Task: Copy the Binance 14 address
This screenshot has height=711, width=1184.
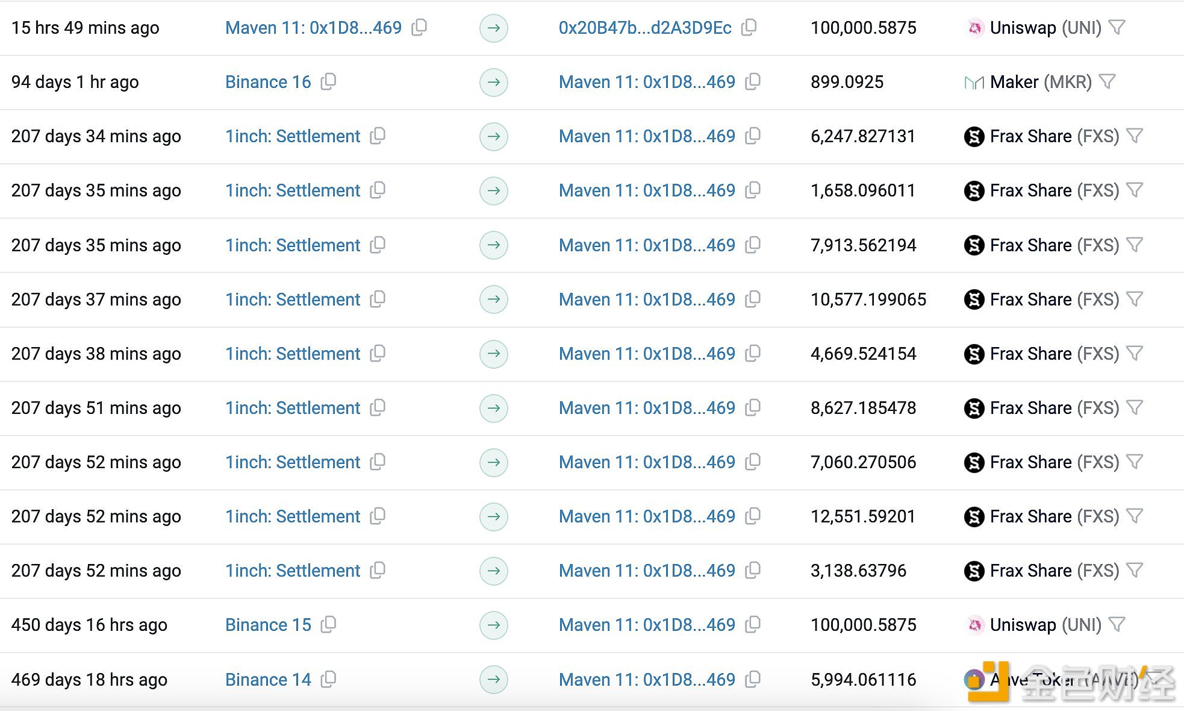Action: click(328, 680)
